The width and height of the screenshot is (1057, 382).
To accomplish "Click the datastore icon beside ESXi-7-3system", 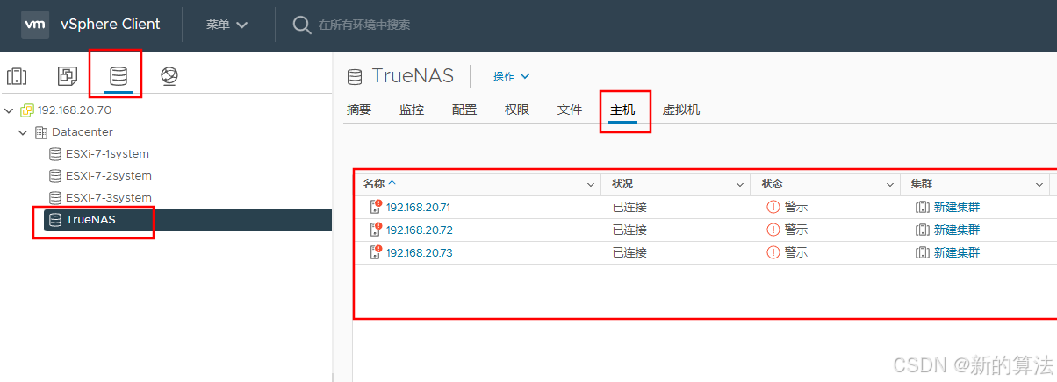I will [x=55, y=198].
